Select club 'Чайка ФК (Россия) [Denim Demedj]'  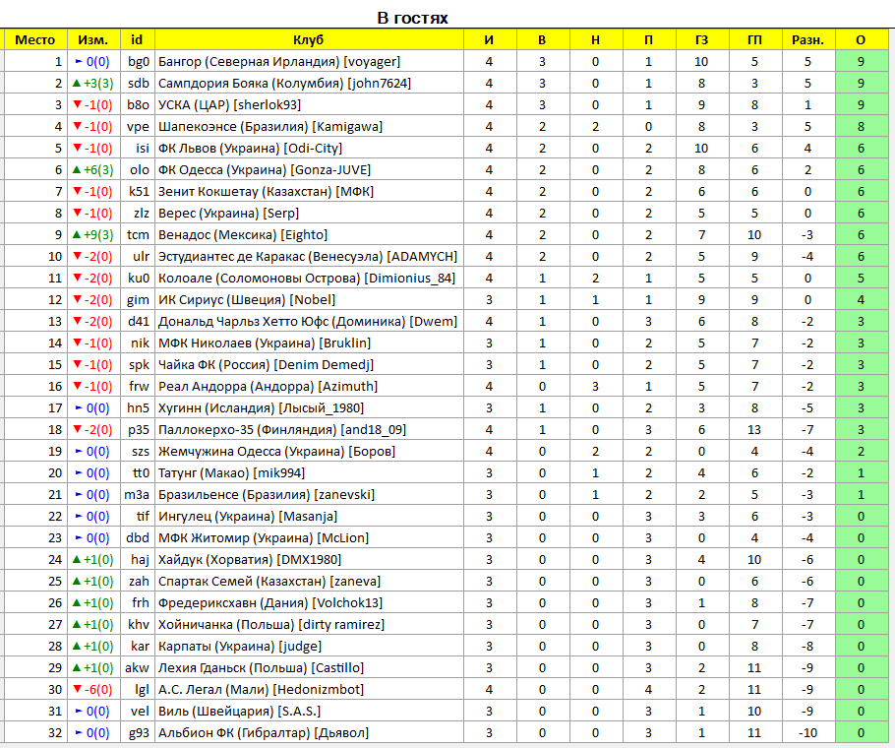click(266, 365)
